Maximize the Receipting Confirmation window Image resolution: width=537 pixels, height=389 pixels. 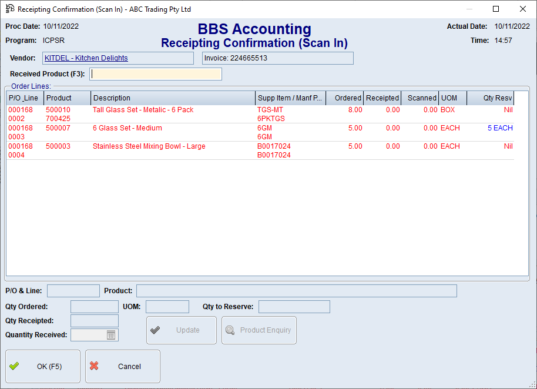[x=495, y=9]
